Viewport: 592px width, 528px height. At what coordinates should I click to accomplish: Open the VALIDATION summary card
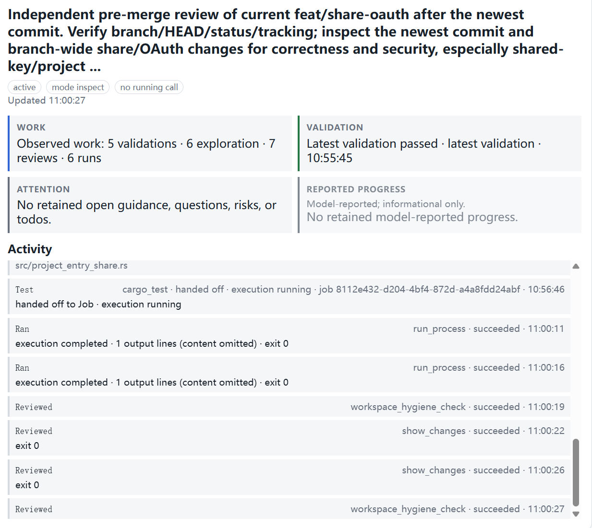439,143
